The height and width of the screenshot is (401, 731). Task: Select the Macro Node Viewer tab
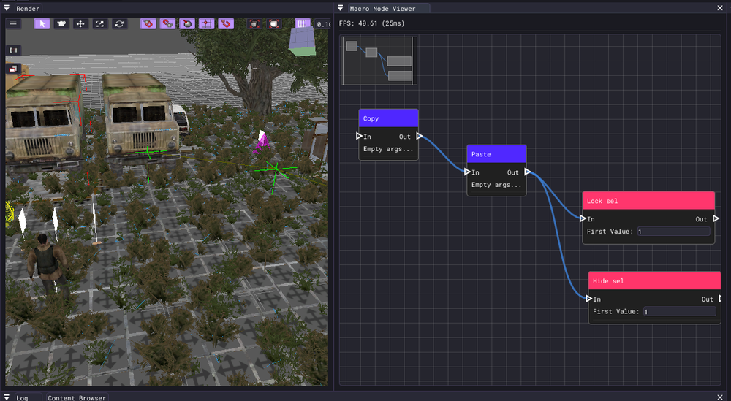[383, 8]
